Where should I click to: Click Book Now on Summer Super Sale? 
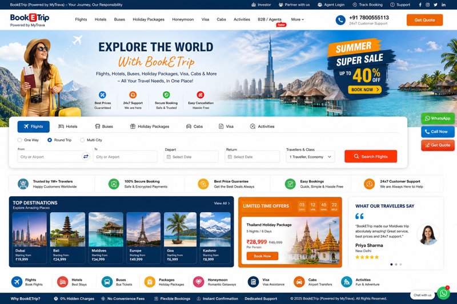[365, 90]
